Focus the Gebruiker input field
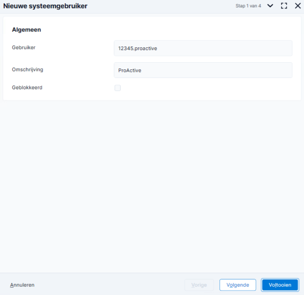Image resolution: width=304 pixels, height=295 pixels. (203, 48)
